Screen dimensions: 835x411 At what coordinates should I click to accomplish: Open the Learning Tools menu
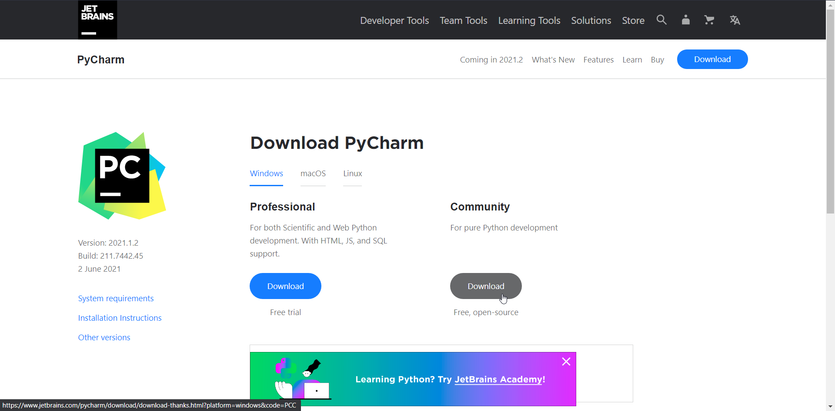point(529,20)
